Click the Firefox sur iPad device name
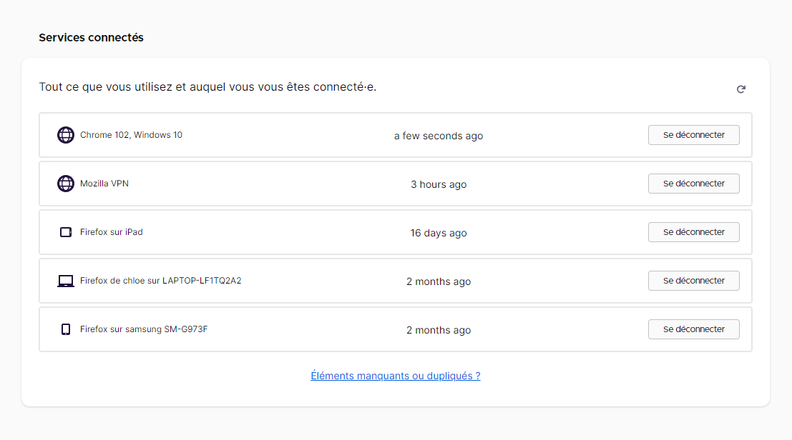 click(112, 232)
